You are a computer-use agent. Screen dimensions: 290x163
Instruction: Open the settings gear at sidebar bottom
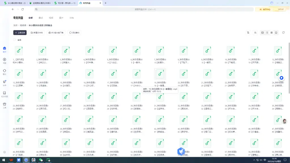click(5, 152)
